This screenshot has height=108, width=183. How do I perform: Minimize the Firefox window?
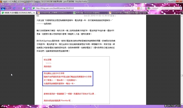pyautogui.click(x=170, y=1)
